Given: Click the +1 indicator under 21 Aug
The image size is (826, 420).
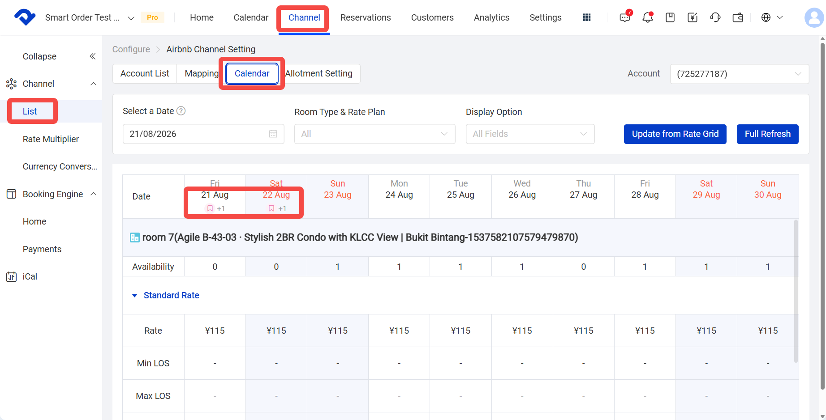Looking at the screenshot, I should (221, 208).
